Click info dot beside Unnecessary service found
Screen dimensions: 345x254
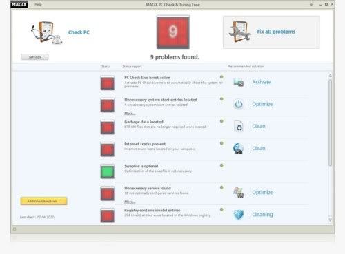tap(221, 187)
